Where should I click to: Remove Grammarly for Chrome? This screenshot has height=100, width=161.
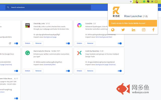click(x=38, y=71)
